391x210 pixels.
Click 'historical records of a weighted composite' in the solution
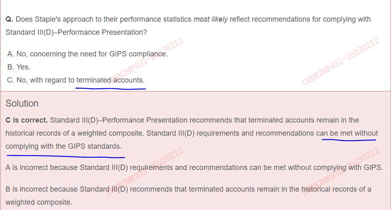[74, 133]
